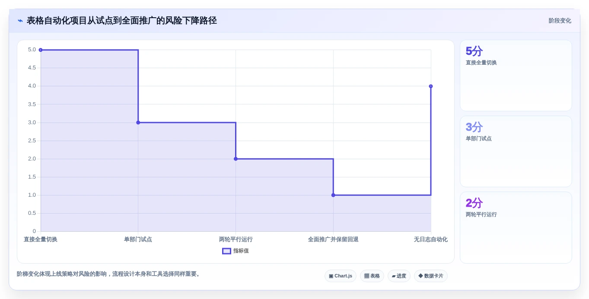Click the data point at 无日志自动化 (4.0)
The image size is (589, 299).
click(431, 86)
